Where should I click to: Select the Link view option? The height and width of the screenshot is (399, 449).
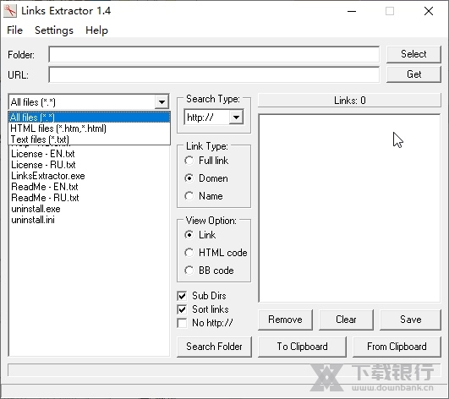click(x=200, y=235)
